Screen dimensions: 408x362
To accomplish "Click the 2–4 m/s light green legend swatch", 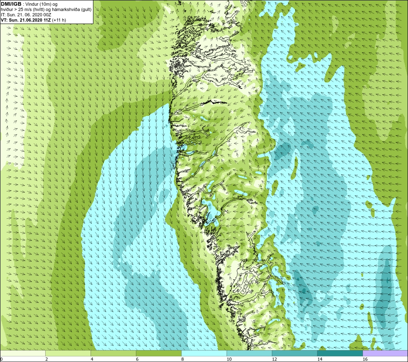I will (x=68, y=353).
